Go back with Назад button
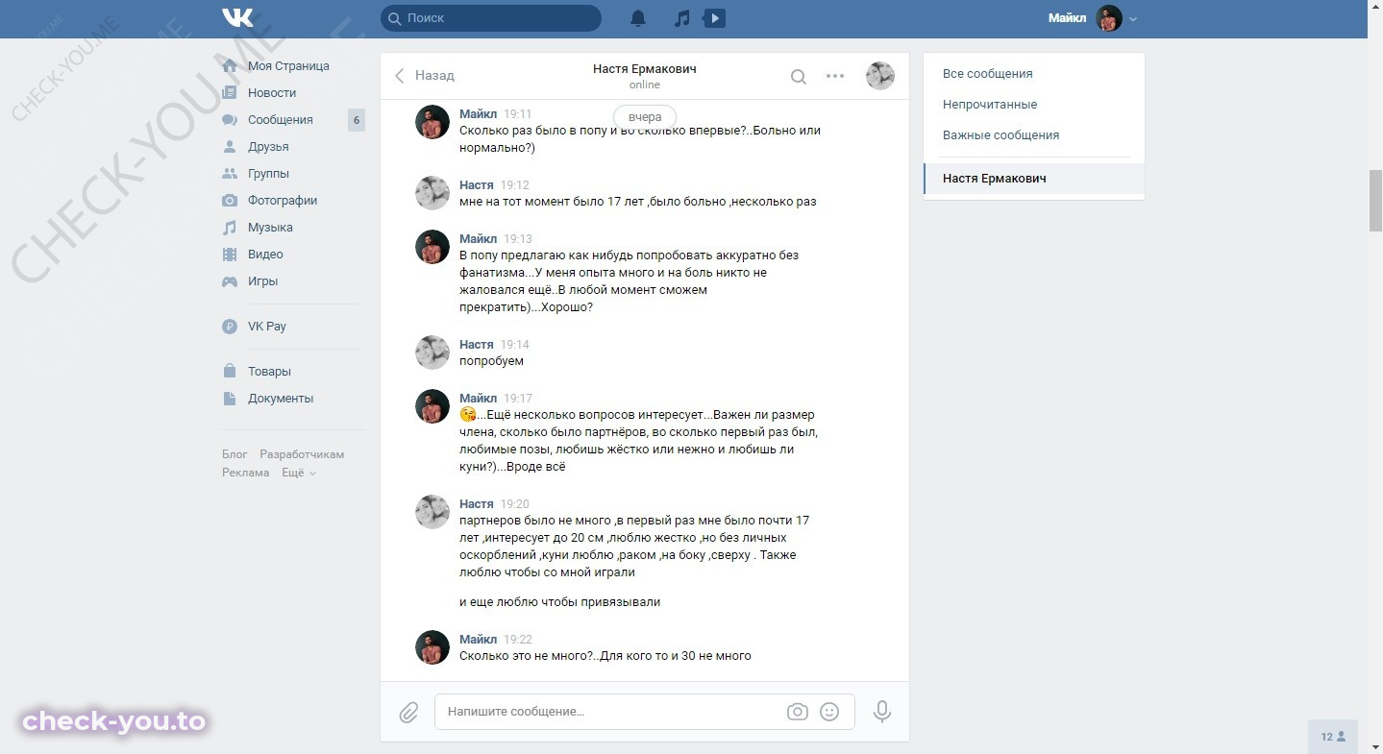Screen dimensions: 1383x754 click(425, 75)
